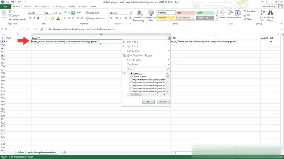The height and width of the screenshot is (159, 284).
Task: Apply Percent Style to the cell
Action: coord(117,18)
